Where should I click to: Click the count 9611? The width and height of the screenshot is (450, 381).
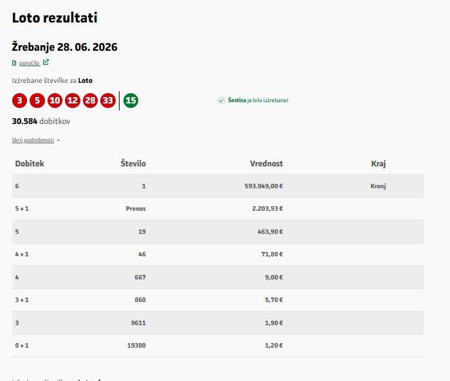pyautogui.click(x=138, y=323)
